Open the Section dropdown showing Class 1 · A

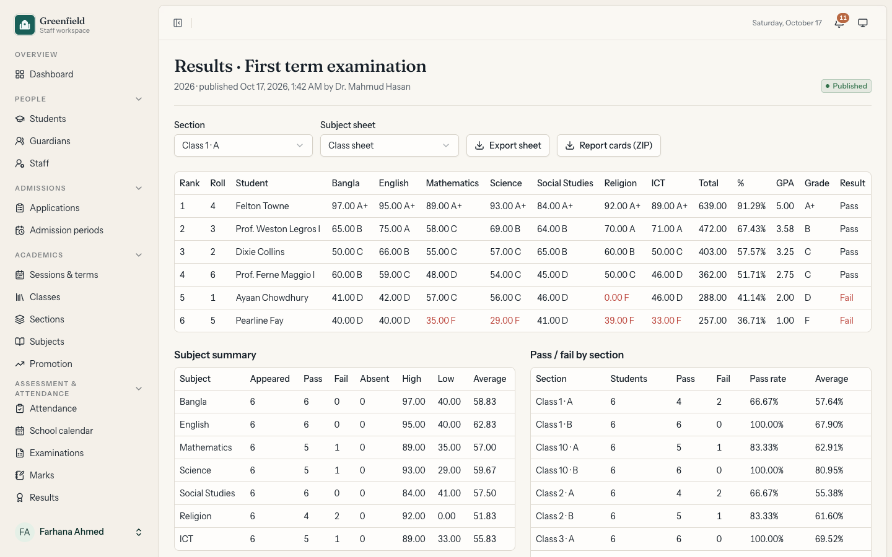[243, 145]
